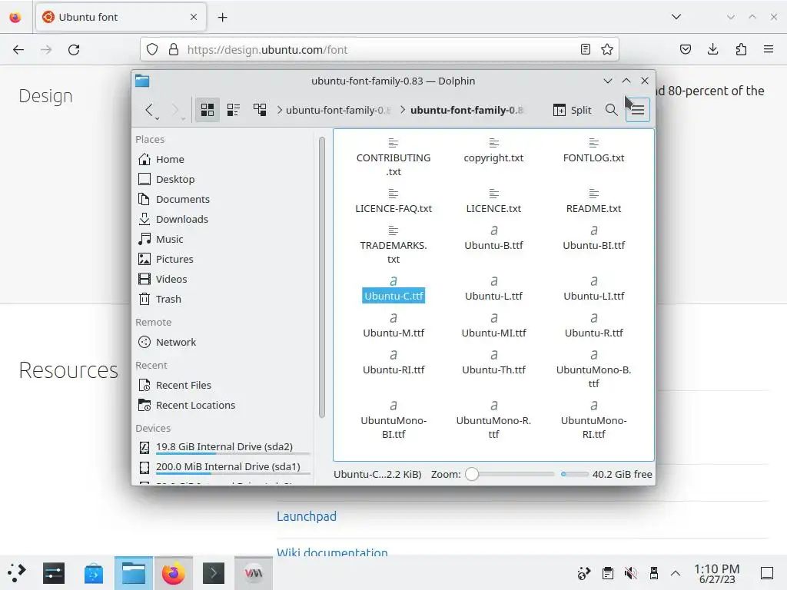Select the Ubuntu-B.ttf font file
Screen dimensions: 787x590
tap(494, 238)
